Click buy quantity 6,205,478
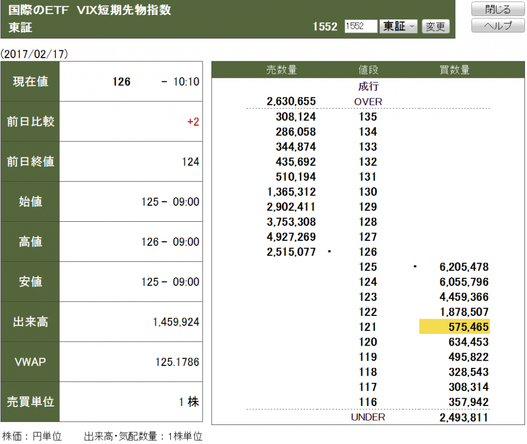The image size is (527, 444). point(464,267)
